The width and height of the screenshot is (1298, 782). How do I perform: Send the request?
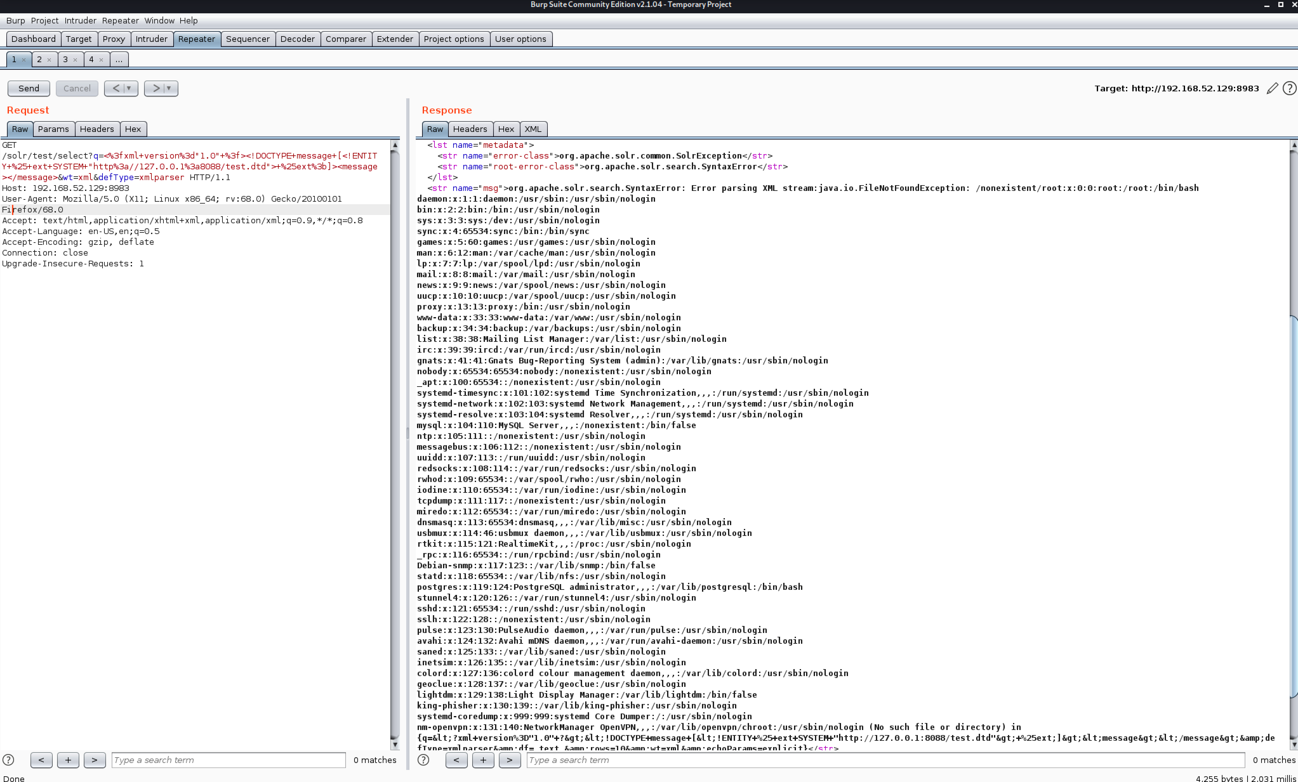coord(29,88)
